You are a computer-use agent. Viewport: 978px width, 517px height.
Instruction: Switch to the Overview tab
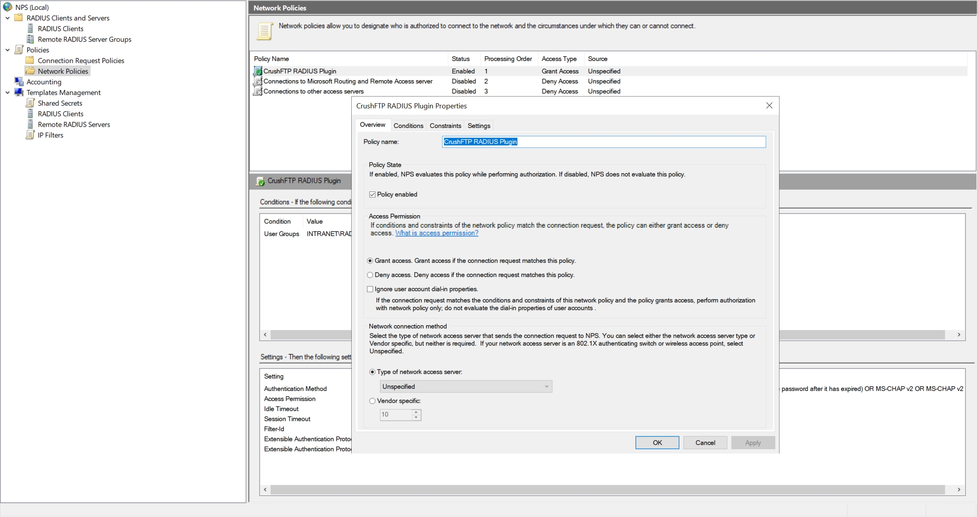372,125
